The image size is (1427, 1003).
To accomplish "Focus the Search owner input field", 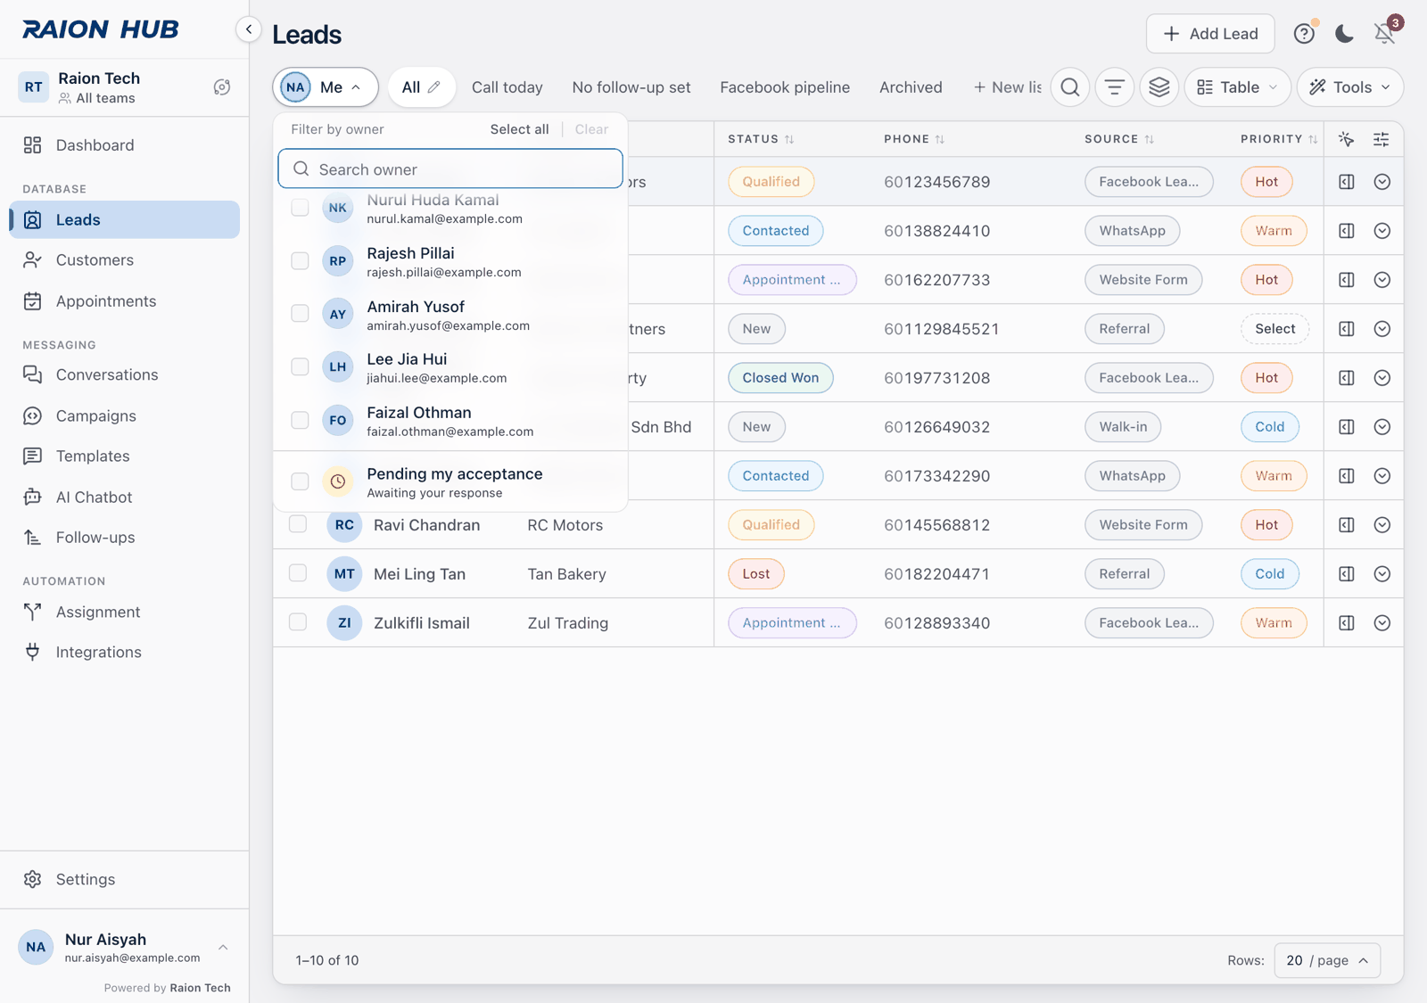I will [x=450, y=169].
